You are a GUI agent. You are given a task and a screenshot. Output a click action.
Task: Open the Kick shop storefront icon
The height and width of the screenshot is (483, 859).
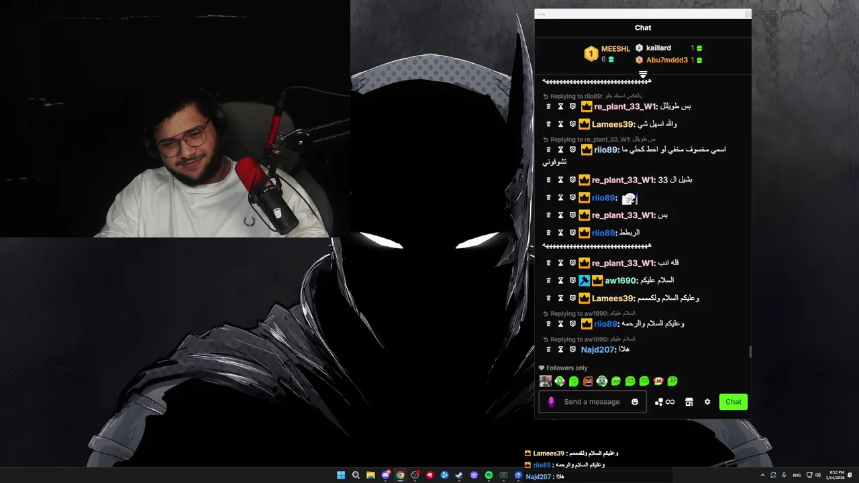[x=689, y=402]
